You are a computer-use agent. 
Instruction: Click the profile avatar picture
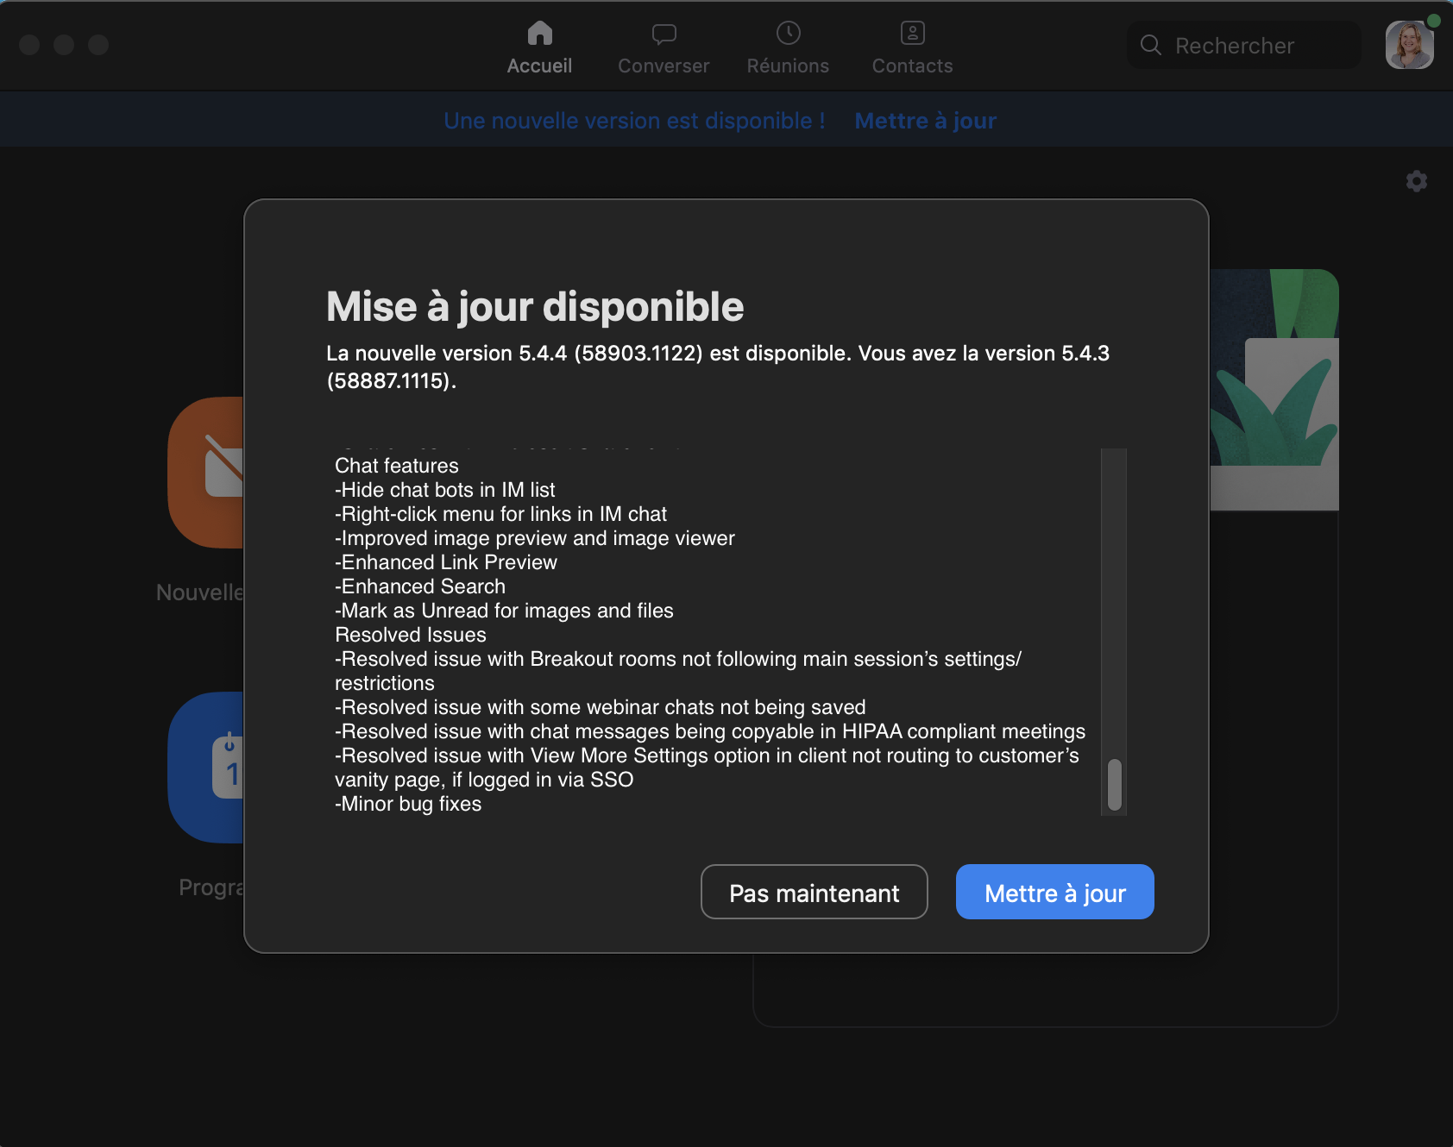click(x=1409, y=45)
